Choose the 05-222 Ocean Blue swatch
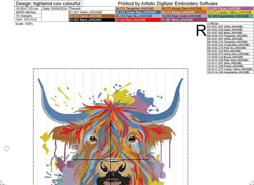Screen dimensions: 254x185 click(138, 12)
